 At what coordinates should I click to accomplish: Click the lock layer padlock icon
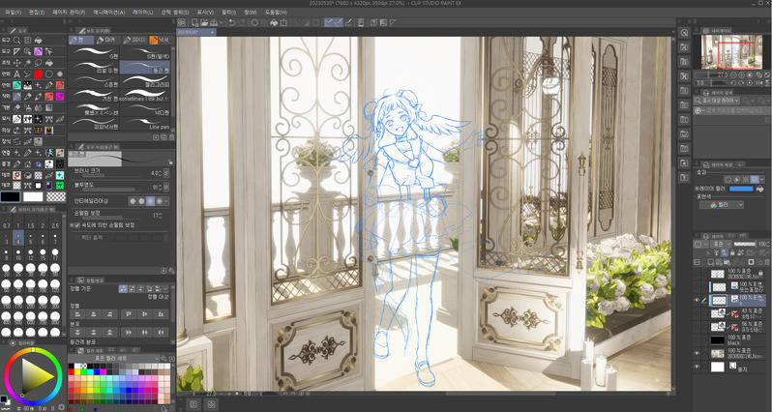732,253
